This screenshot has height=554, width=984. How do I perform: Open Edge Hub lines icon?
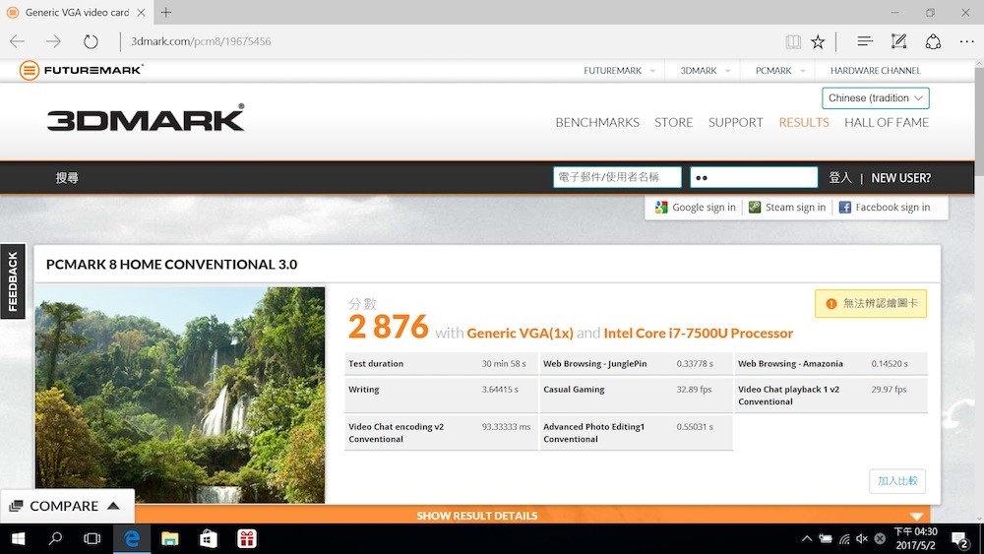pyautogui.click(x=865, y=41)
